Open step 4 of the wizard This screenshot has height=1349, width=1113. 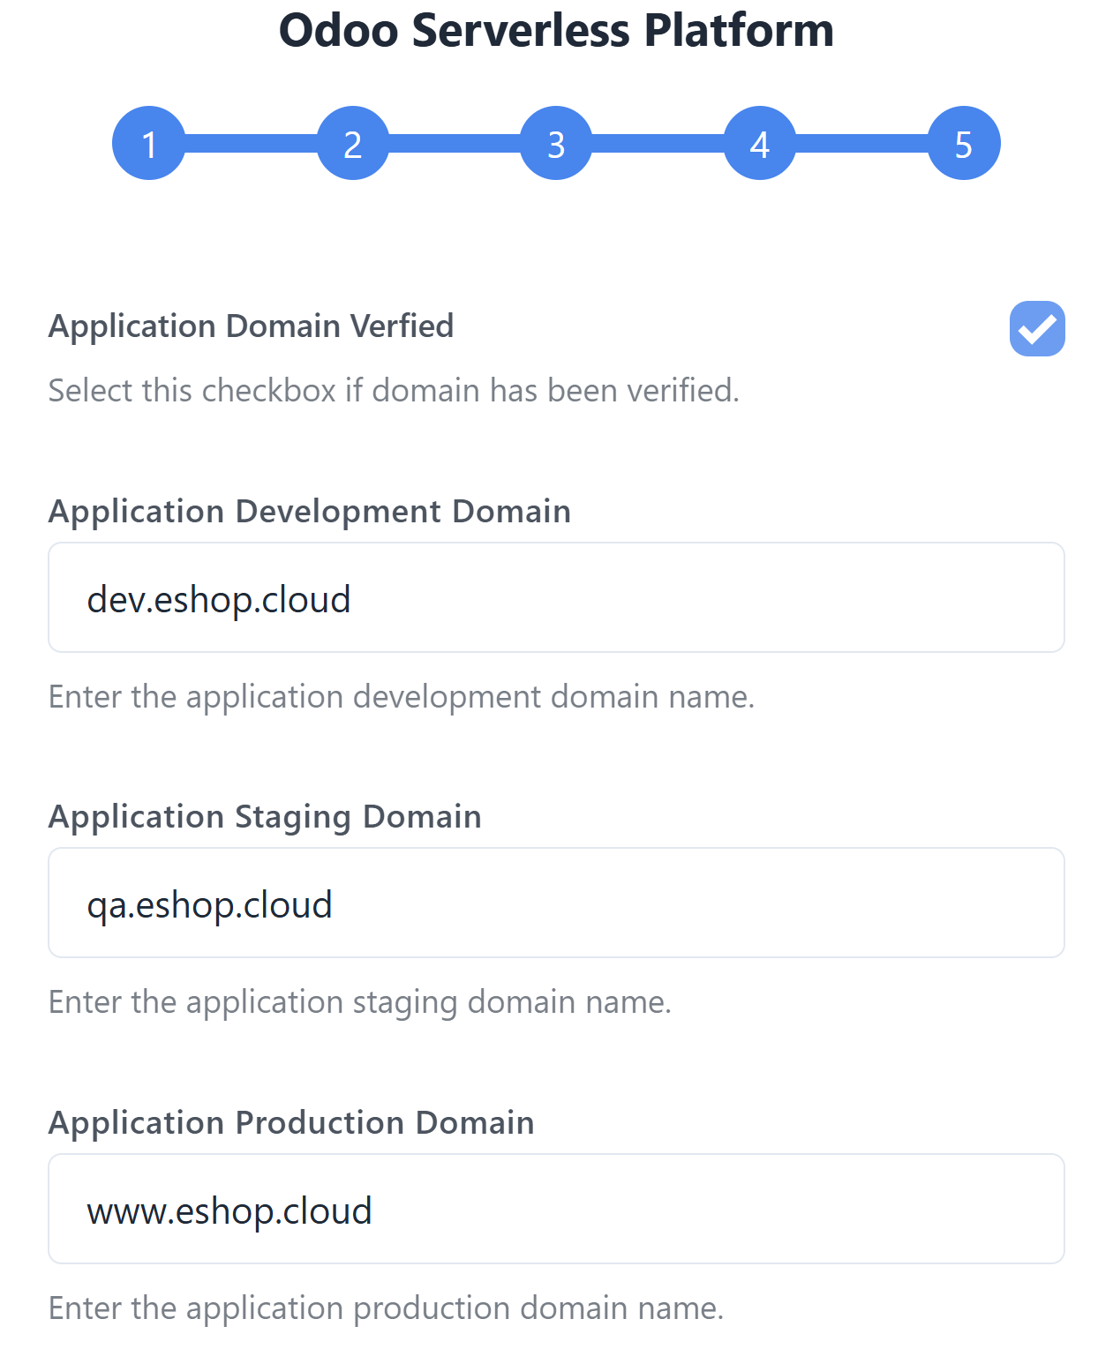[x=760, y=143]
